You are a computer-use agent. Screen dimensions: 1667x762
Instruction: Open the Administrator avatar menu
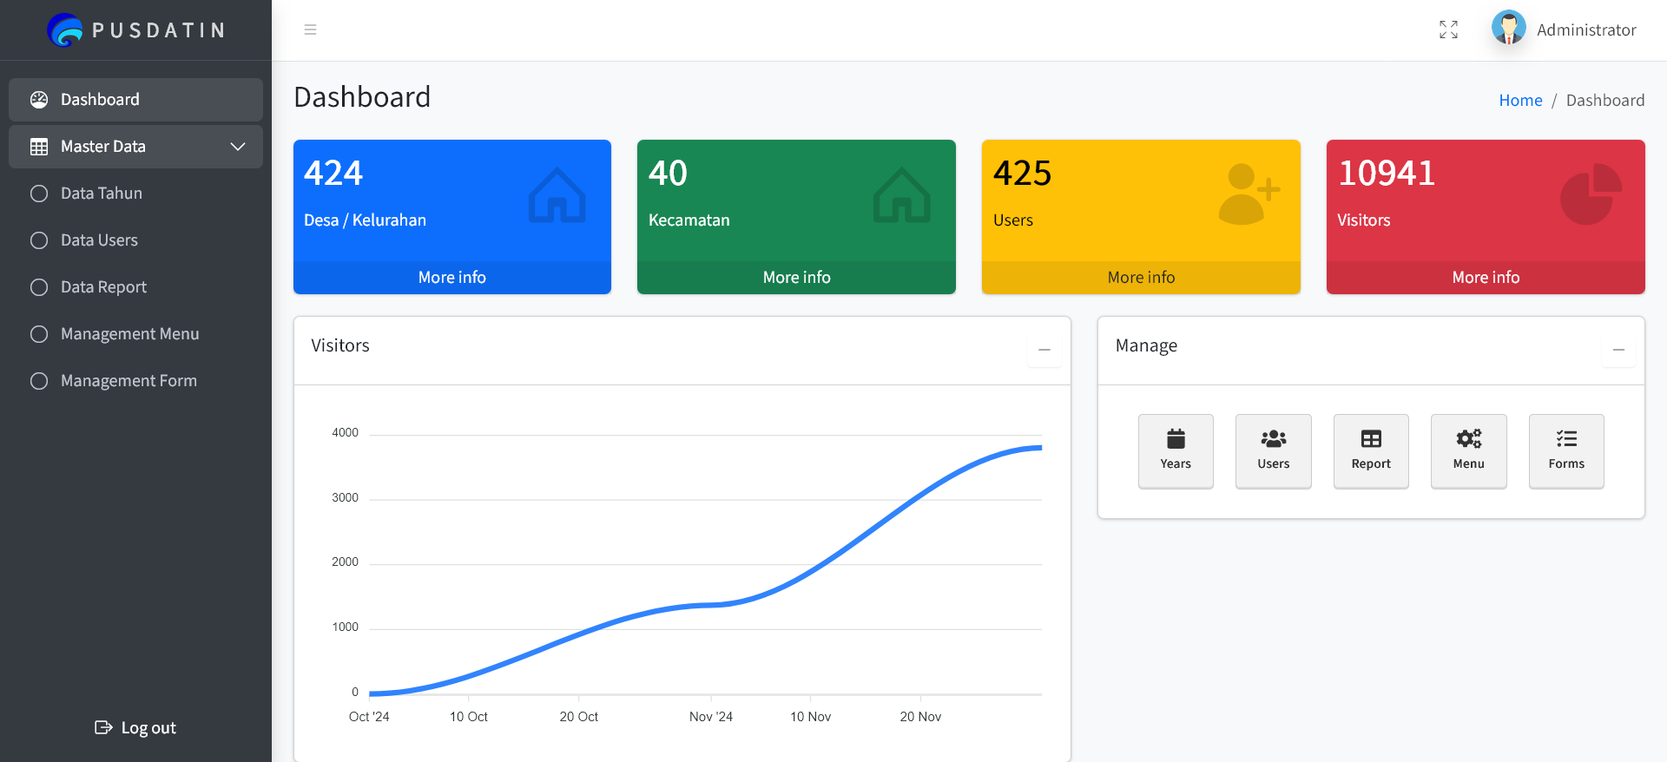pos(1509,29)
